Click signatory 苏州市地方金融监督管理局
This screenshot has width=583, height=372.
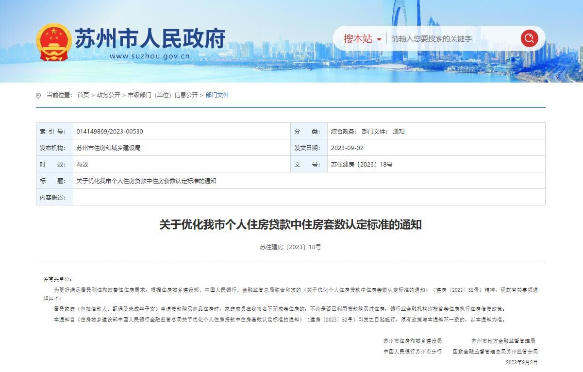503,341
